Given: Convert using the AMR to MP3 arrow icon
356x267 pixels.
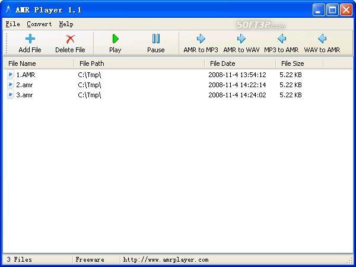Looking at the screenshot, I should point(201,39).
